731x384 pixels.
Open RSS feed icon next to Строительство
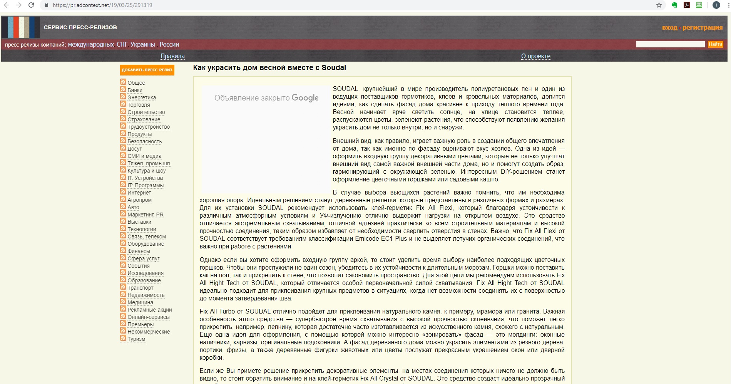[x=123, y=111]
